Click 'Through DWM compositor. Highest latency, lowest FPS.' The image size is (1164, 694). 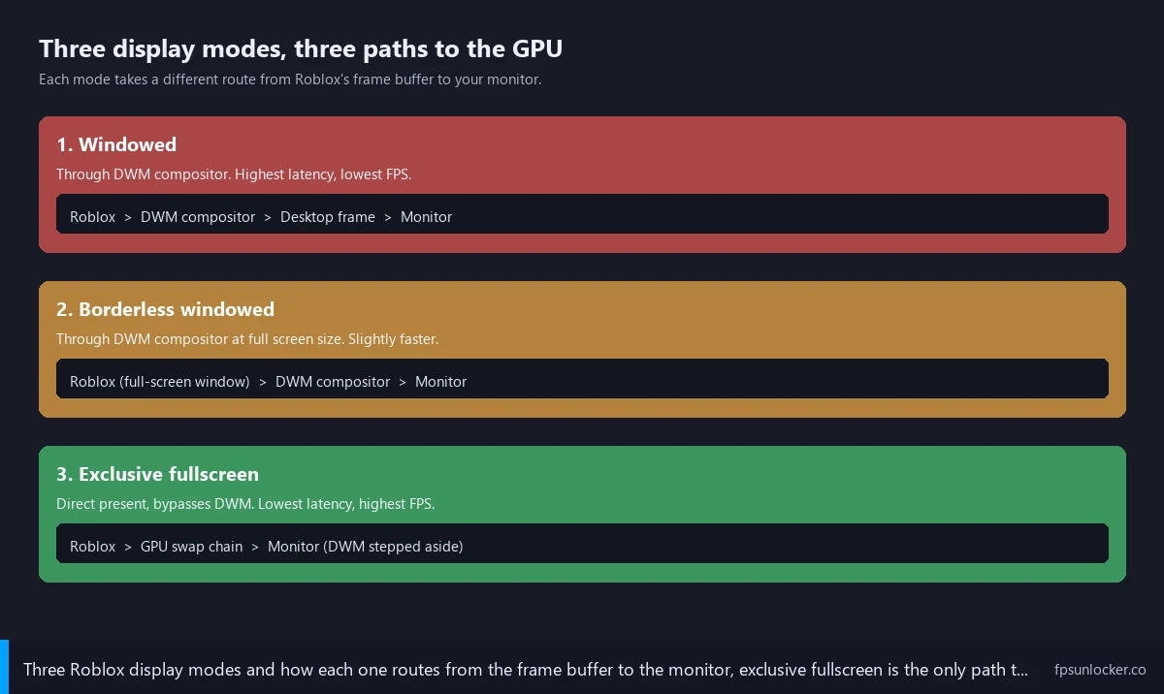(x=234, y=175)
